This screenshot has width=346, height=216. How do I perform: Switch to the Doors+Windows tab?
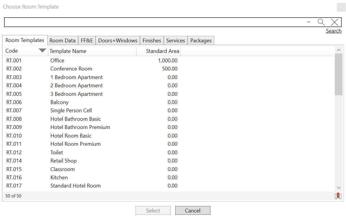pos(118,41)
